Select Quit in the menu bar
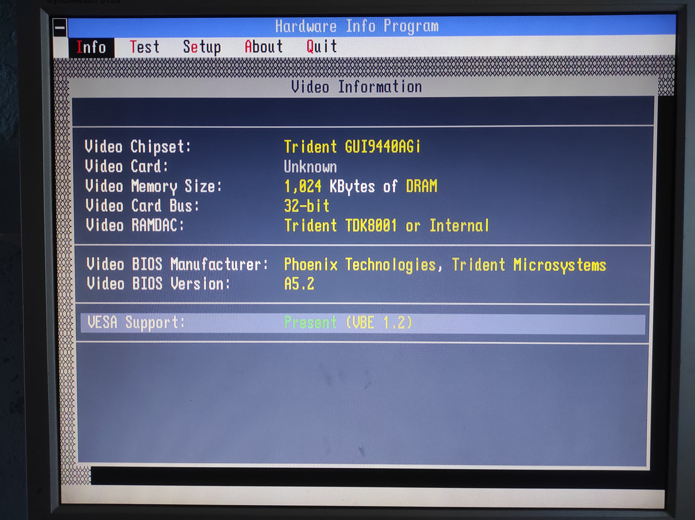This screenshot has width=695, height=520. tap(321, 47)
